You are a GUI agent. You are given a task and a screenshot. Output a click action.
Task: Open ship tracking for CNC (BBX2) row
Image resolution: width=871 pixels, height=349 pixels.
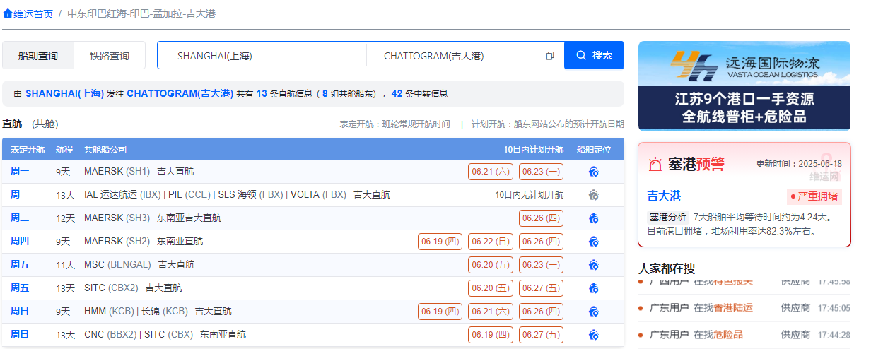point(594,335)
